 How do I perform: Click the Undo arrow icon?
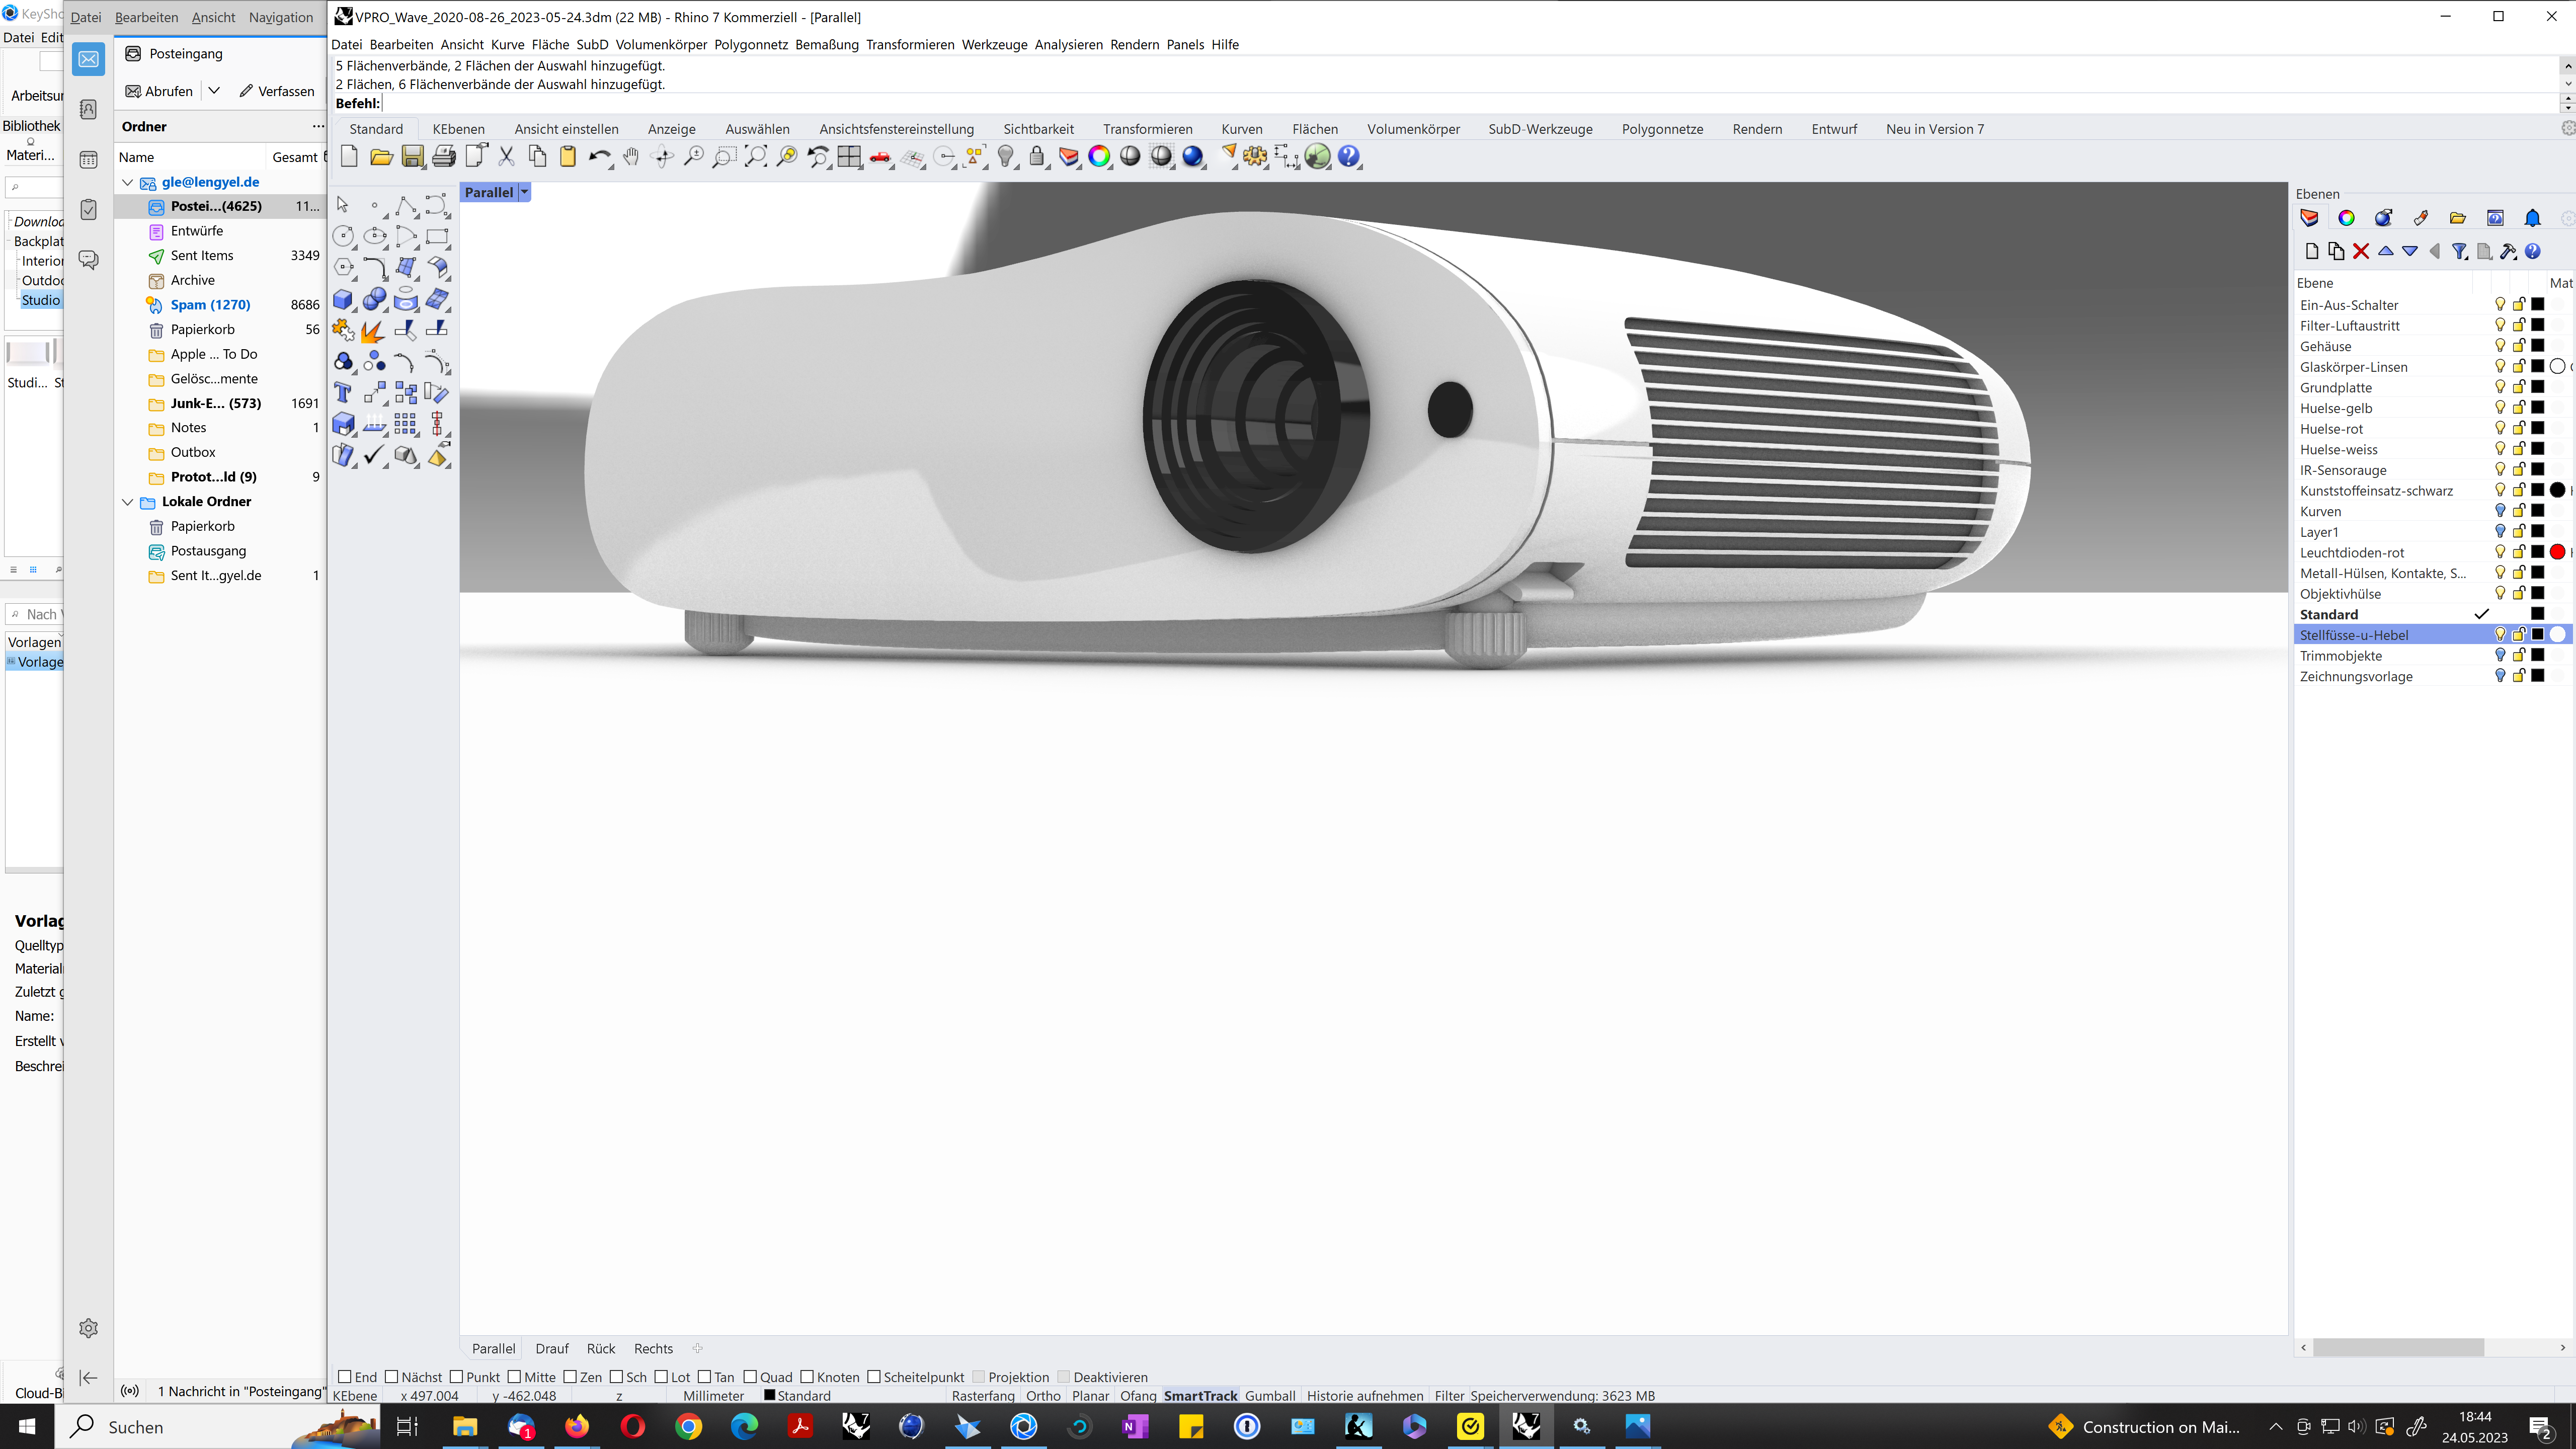tap(599, 156)
